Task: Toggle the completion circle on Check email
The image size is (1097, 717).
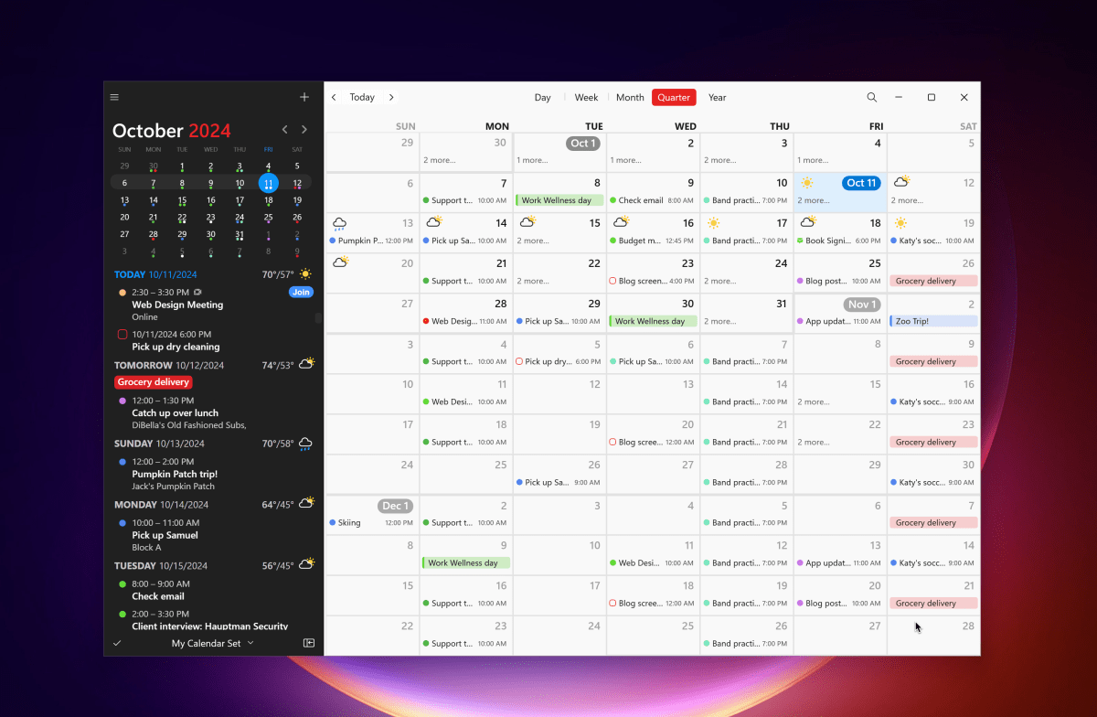Action: [120, 583]
